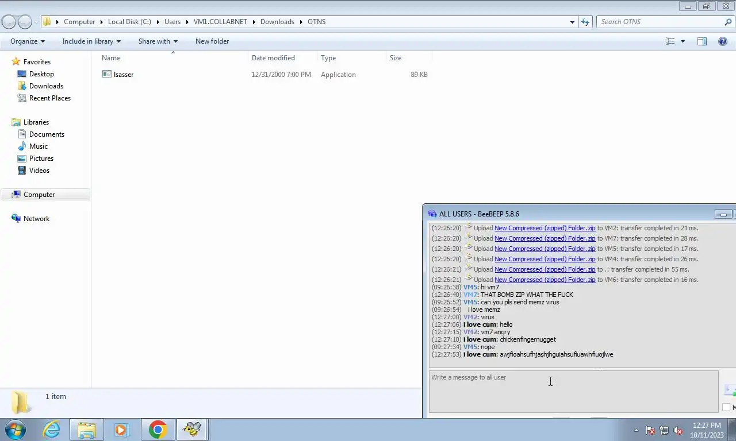Click the 'can you pls send memz virus' message
736x441 pixels.
pyautogui.click(x=520, y=302)
